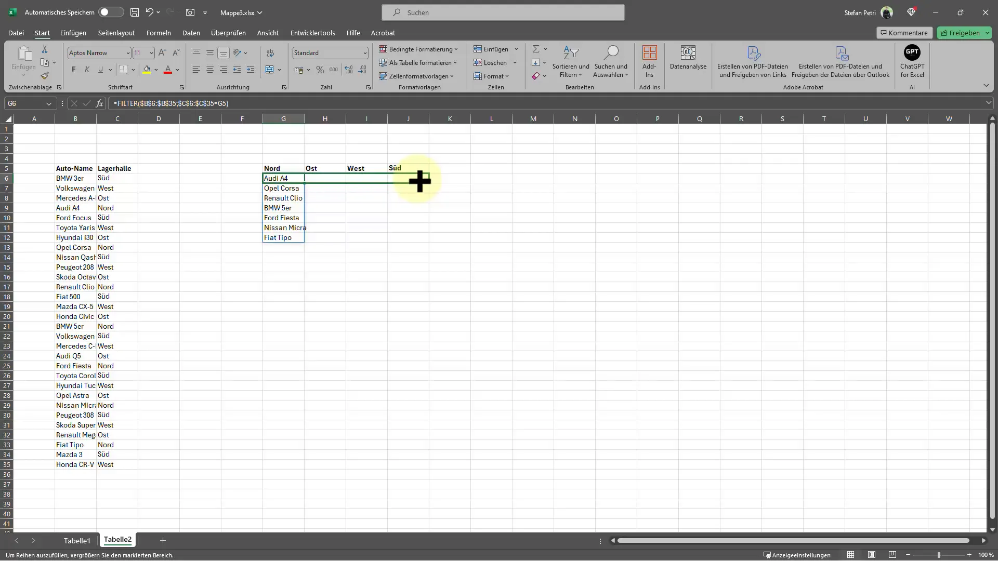This screenshot has height=561, width=998.
Task: Increase font size with the larger A icon
Action: coord(162,53)
